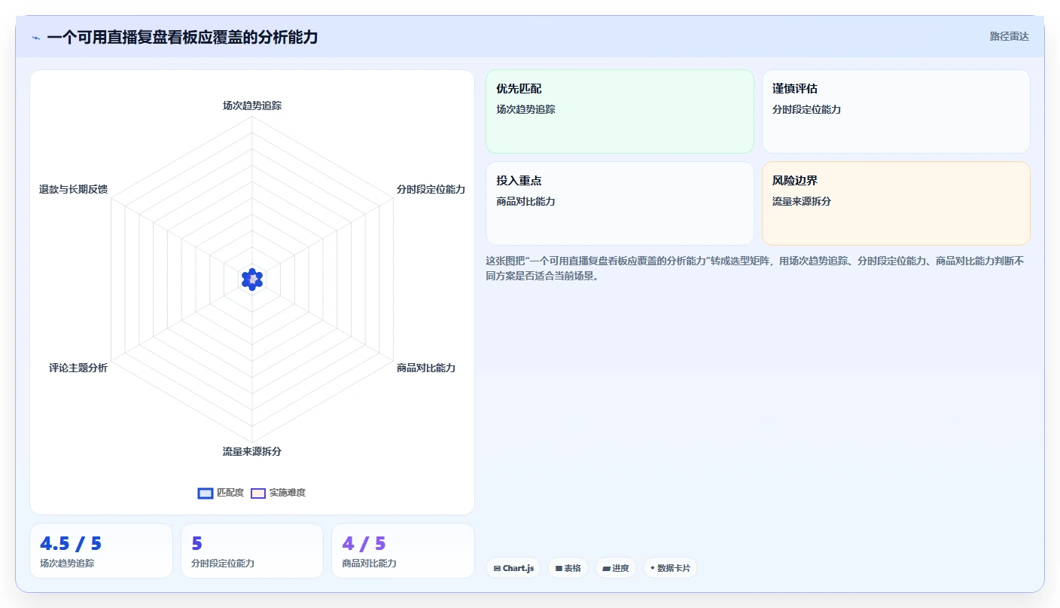Click the 分时段定位能力 radar axis label
Viewport: 1060px width, 608px height.
click(x=431, y=189)
